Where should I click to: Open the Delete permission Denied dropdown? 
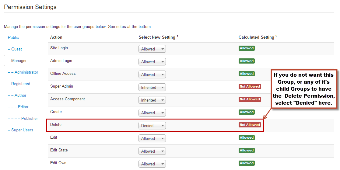152,126
